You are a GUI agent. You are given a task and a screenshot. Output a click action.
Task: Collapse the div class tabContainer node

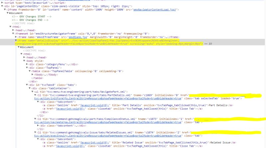pyautogui.click(x=30, y=88)
